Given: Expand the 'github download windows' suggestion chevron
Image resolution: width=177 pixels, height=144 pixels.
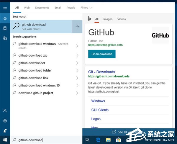Looking at the screenshot, I should pyautogui.click(x=77, y=46).
